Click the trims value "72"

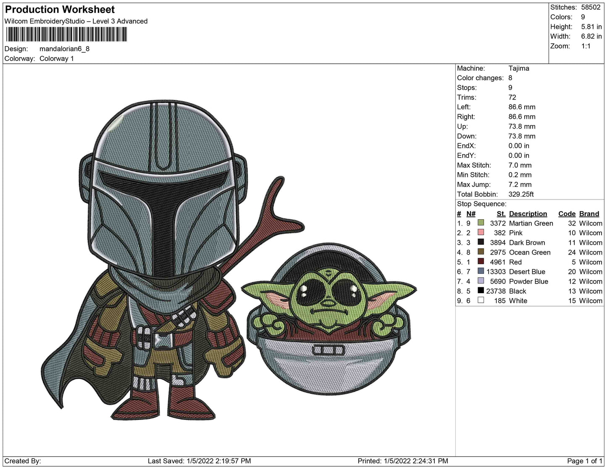click(512, 97)
